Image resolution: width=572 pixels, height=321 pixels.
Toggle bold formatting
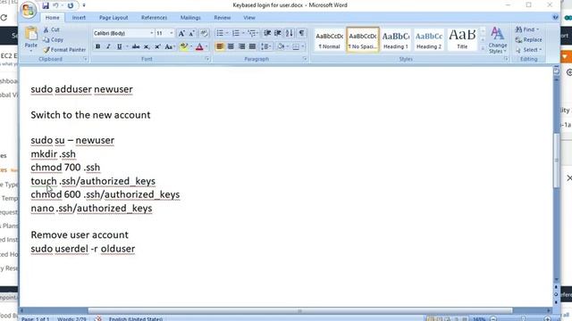(x=97, y=46)
